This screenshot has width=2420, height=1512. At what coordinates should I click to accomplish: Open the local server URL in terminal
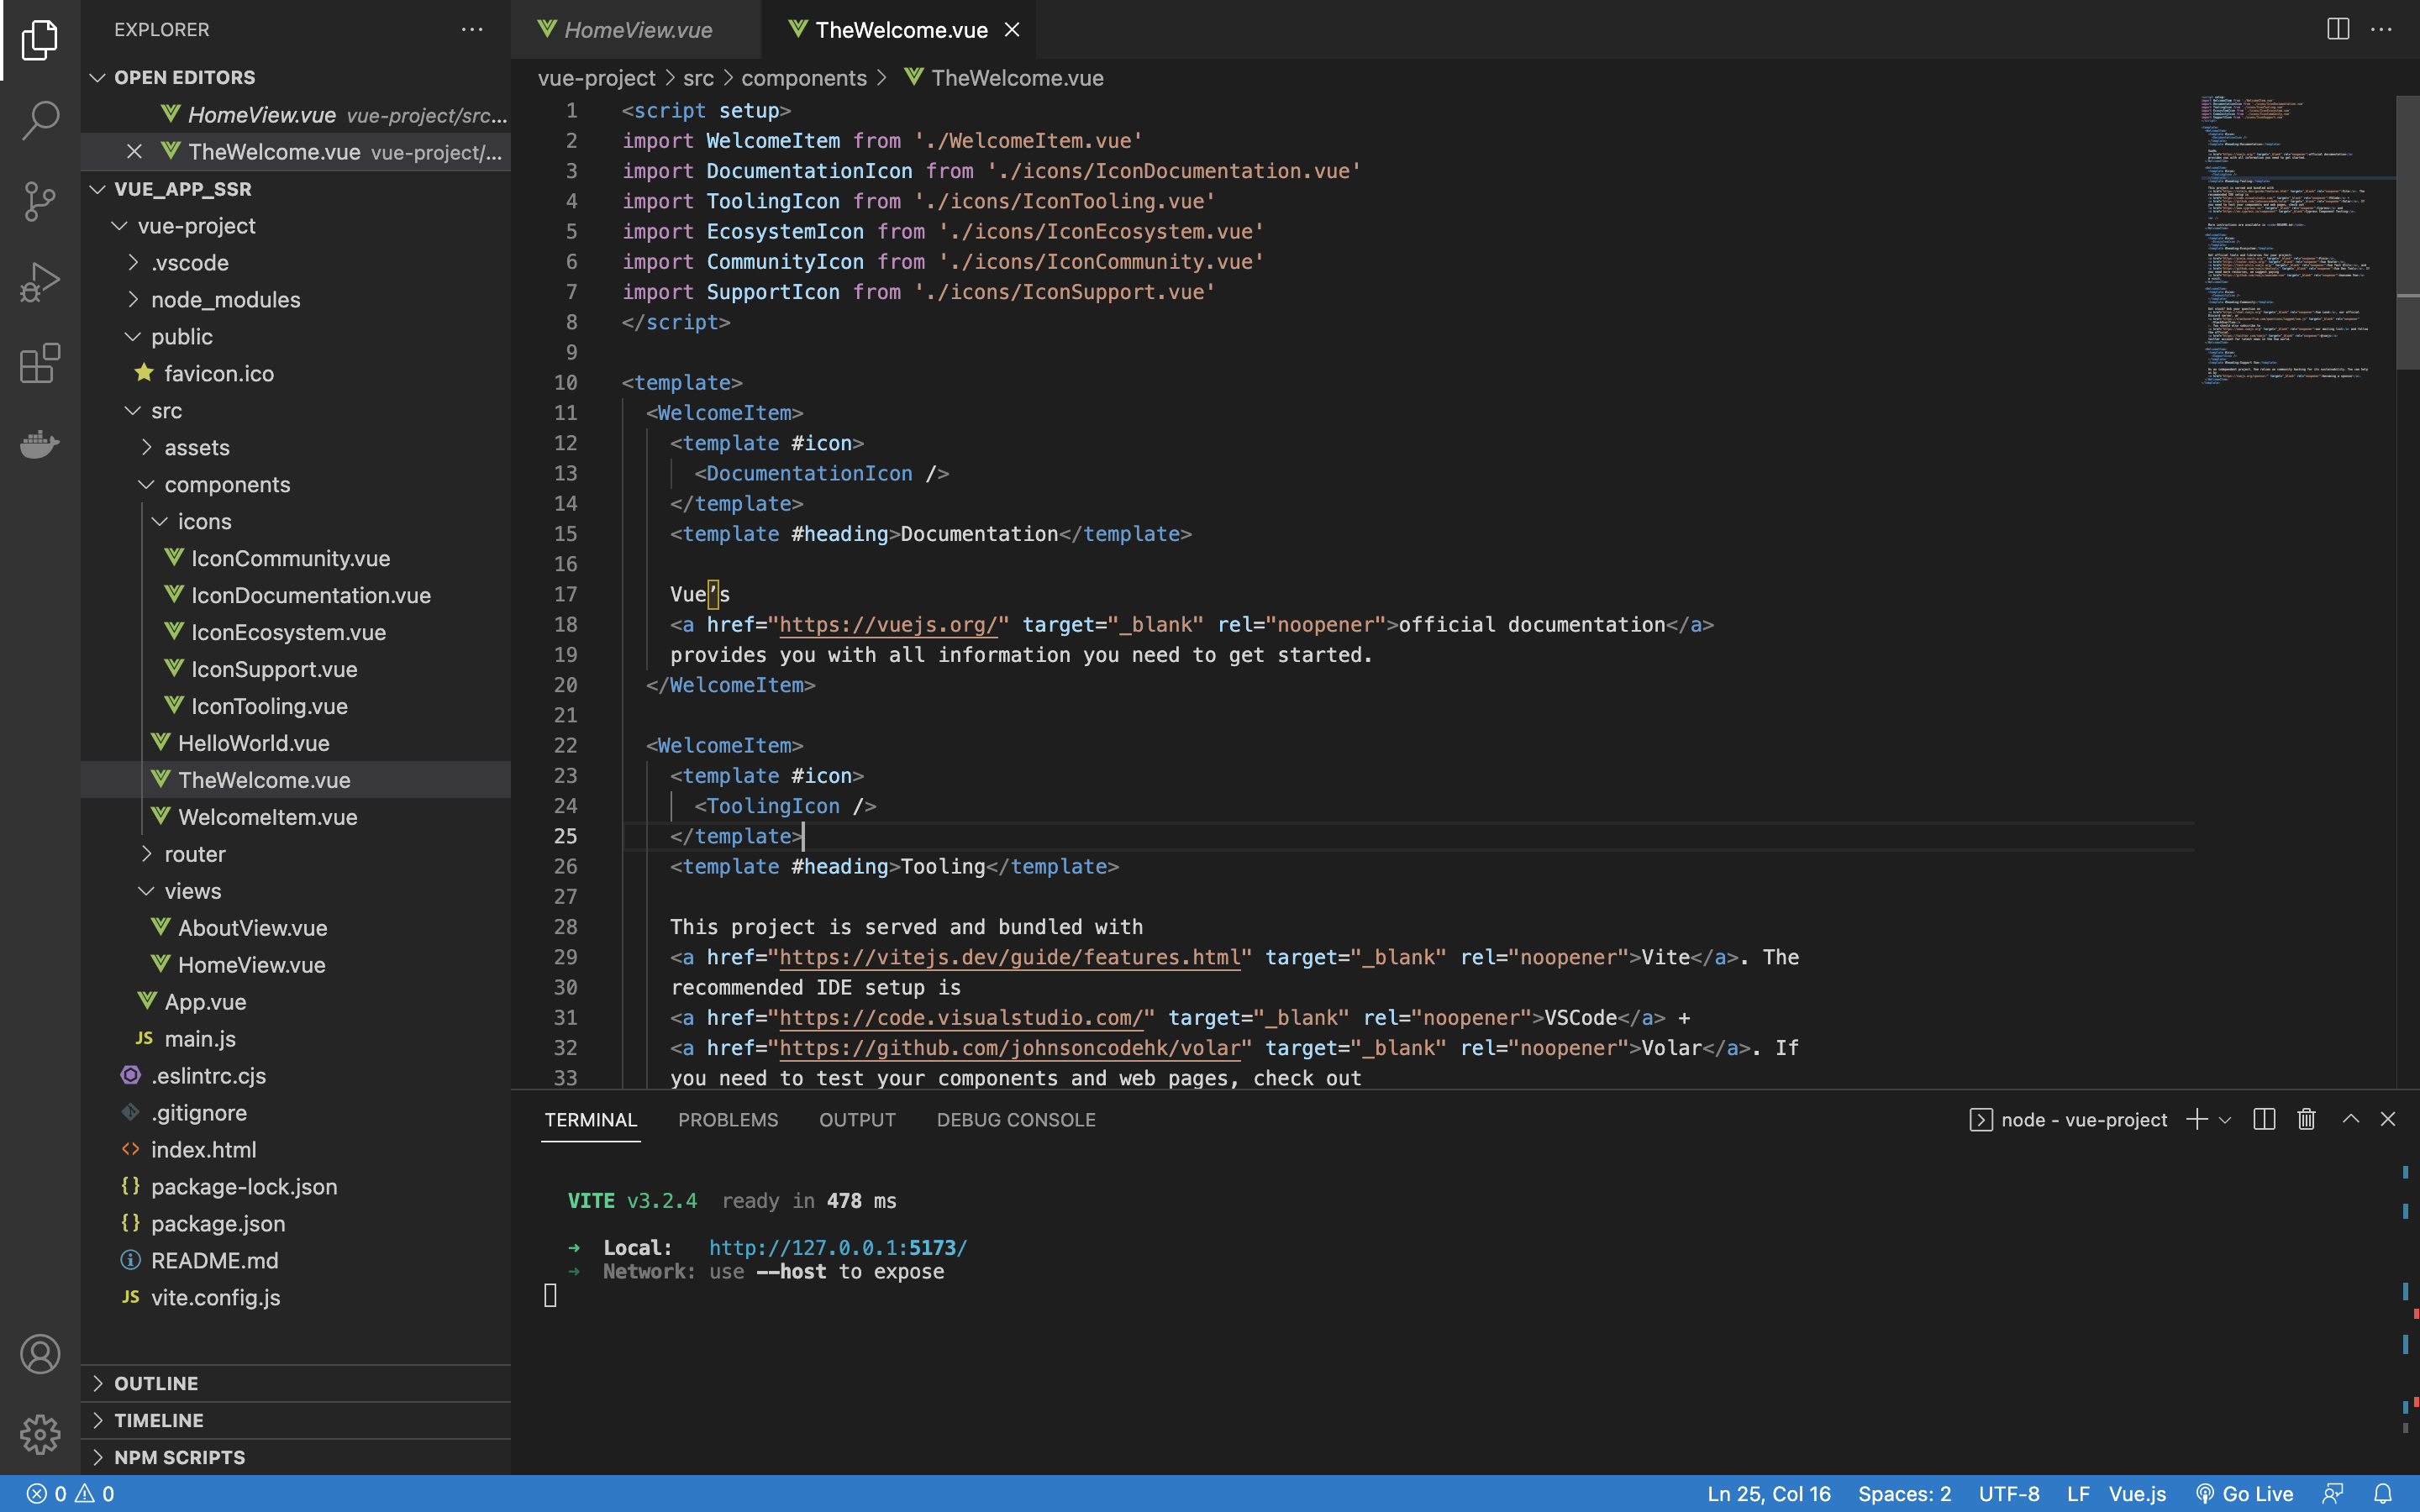coord(838,1248)
